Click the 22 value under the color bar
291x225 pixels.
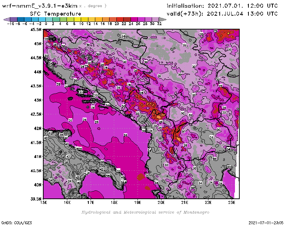coord(124,24)
